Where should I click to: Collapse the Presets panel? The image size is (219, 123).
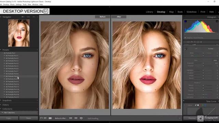pos(1,50)
